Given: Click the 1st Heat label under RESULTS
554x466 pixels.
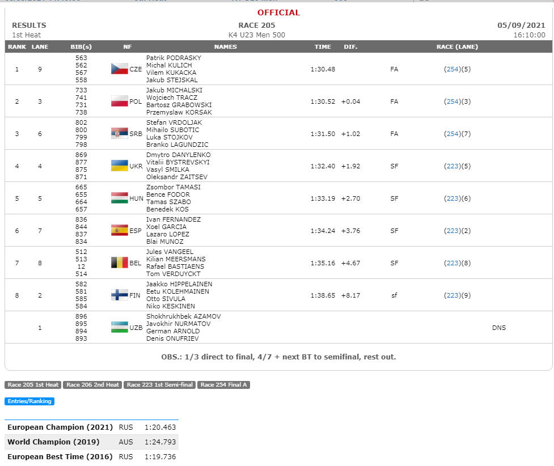Looking at the screenshot, I should tap(26, 35).
